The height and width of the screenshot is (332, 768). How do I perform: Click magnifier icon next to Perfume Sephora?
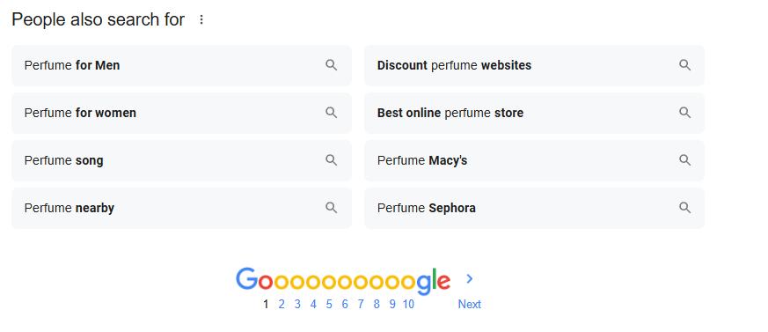(x=684, y=208)
